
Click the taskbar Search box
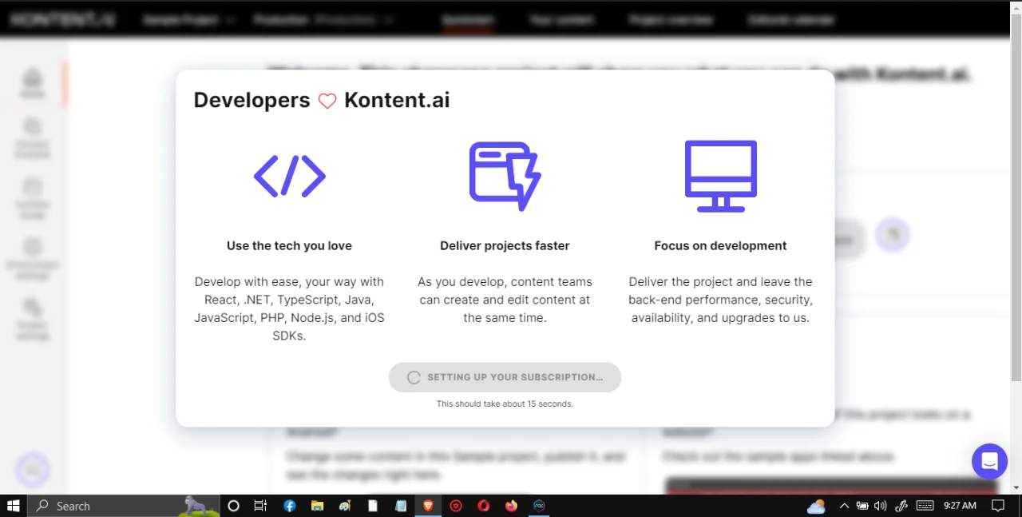coord(124,506)
